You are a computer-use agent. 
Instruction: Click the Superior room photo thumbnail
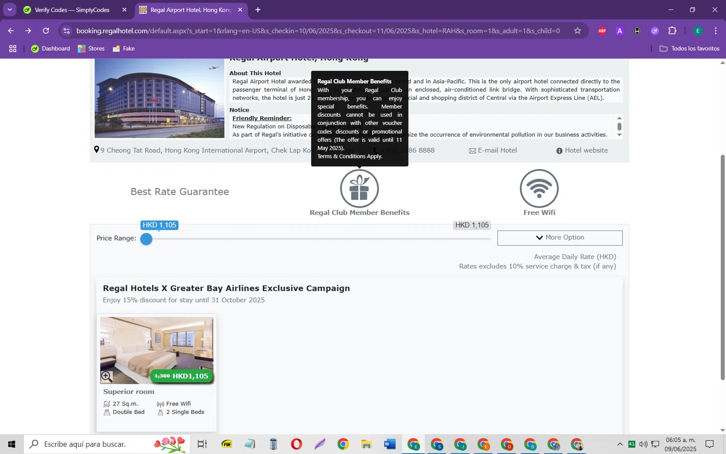tap(156, 350)
